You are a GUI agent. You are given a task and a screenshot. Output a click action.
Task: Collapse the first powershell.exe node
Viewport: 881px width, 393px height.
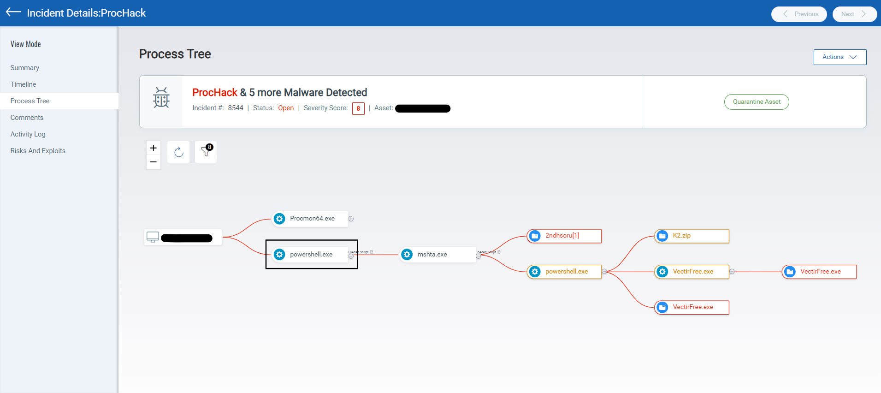click(x=351, y=256)
